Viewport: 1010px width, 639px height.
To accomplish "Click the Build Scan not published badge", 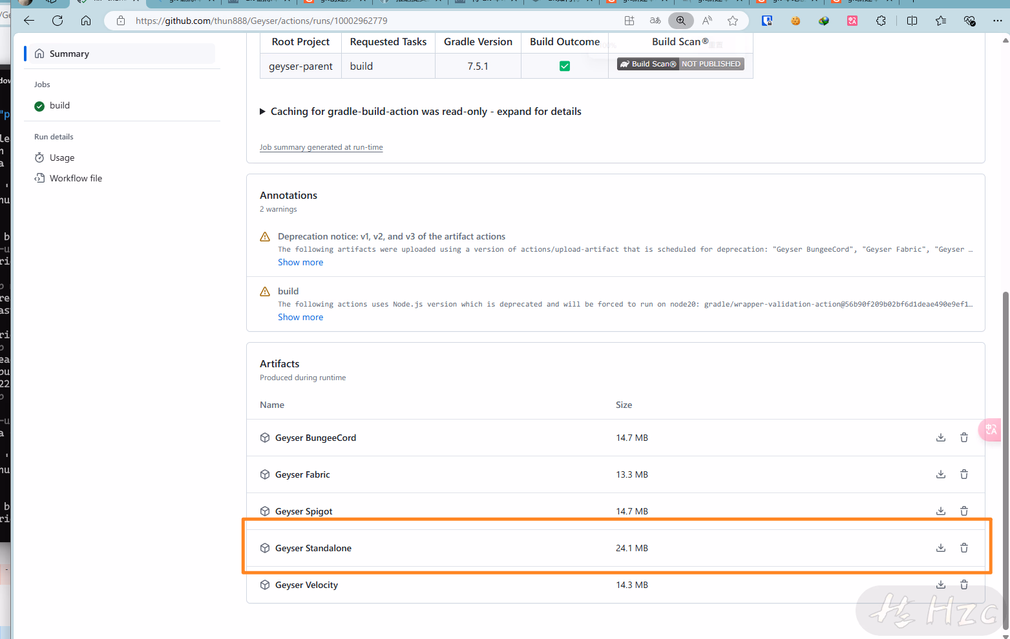I will (x=680, y=64).
